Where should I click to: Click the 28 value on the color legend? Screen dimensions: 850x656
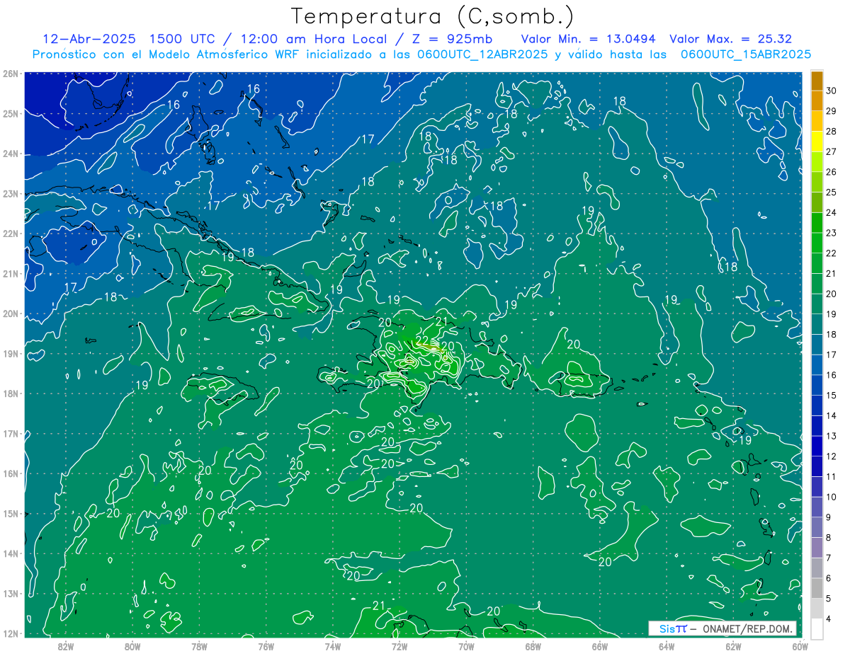tap(831, 132)
